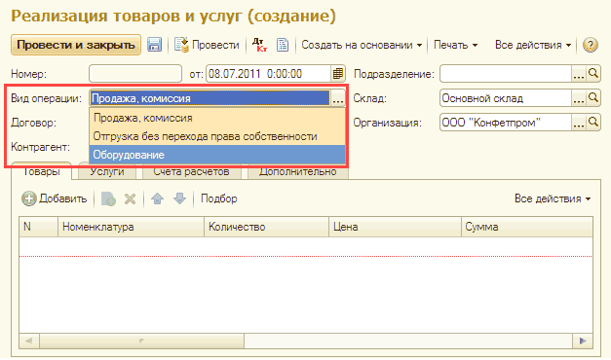Click Склад field Основной склад
This screenshot has width=611, height=360.
pyautogui.click(x=506, y=98)
